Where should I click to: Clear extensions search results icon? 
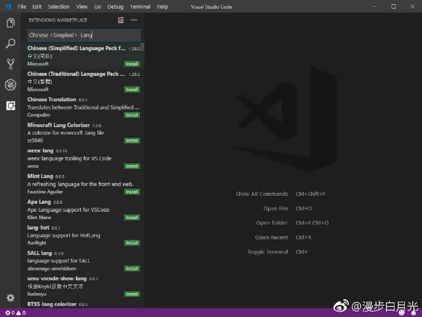pos(120,20)
